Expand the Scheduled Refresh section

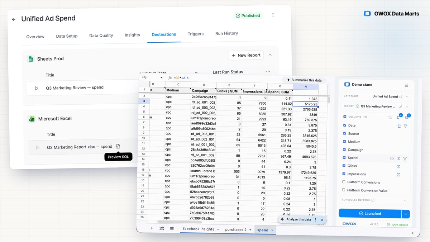coord(406,200)
